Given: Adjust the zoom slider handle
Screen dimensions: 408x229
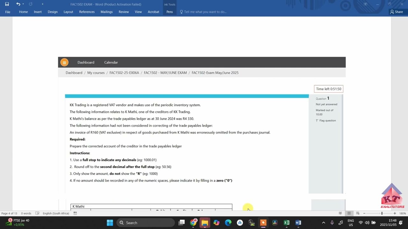Looking at the screenshot, I should (x=382, y=213).
